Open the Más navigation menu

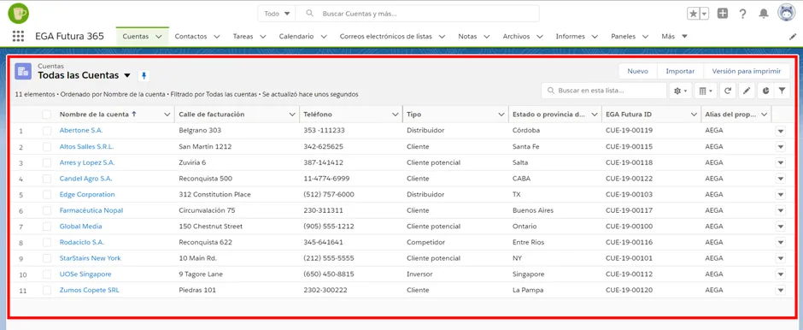(675, 37)
